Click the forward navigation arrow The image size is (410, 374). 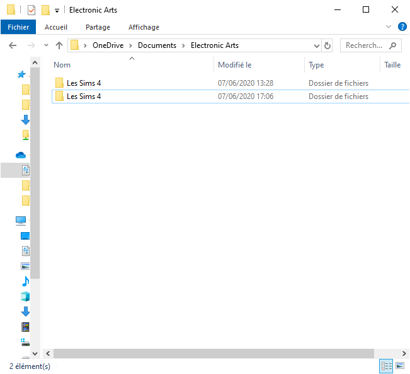[31, 45]
